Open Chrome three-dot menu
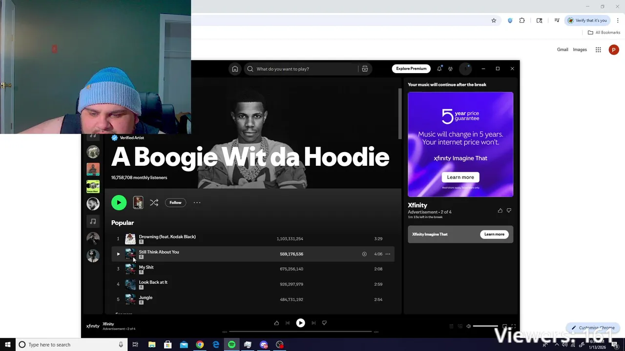625x351 pixels. pyautogui.click(x=618, y=20)
